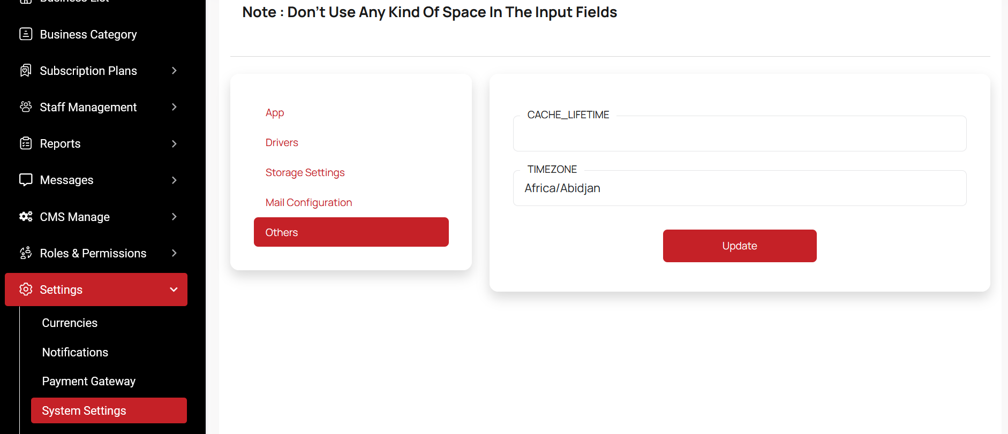Click the TIMEZONE field showing Africa/Abidjan
Viewport: 1008px width, 434px height.
(x=739, y=188)
